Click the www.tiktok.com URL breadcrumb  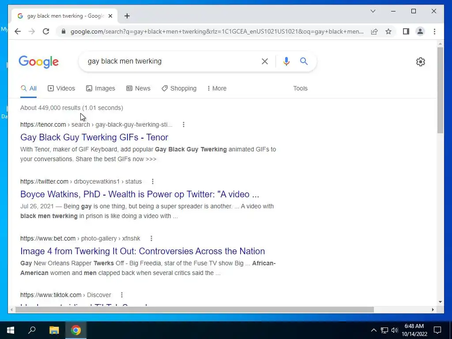tap(66, 295)
